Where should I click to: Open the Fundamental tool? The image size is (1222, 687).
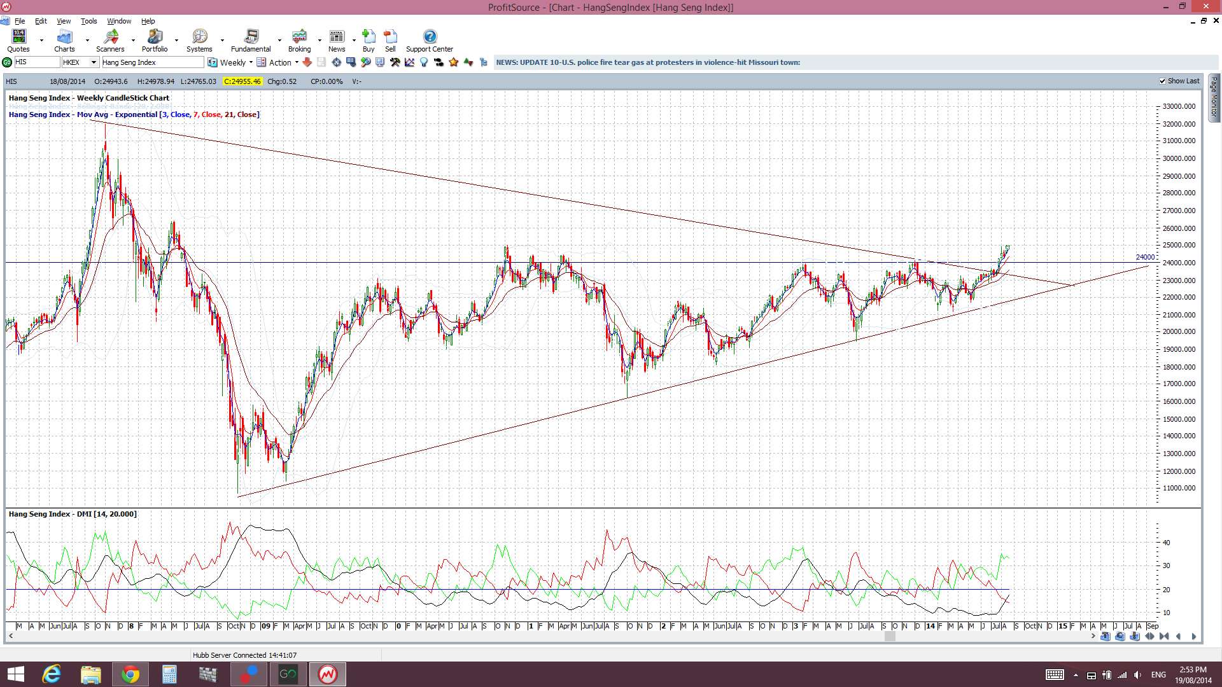[251, 41]
